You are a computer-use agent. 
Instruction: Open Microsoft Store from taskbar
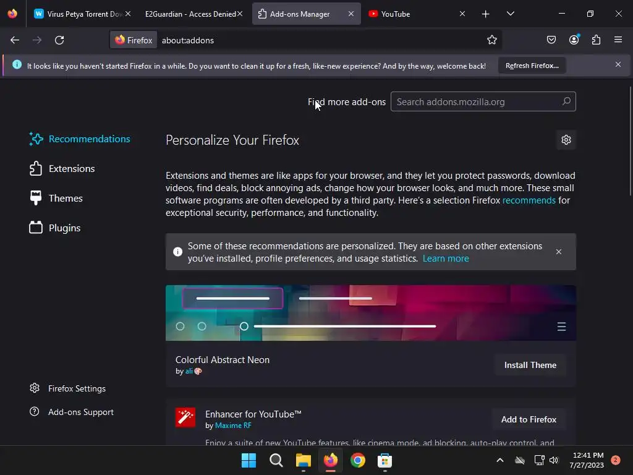tap(384, 460)
